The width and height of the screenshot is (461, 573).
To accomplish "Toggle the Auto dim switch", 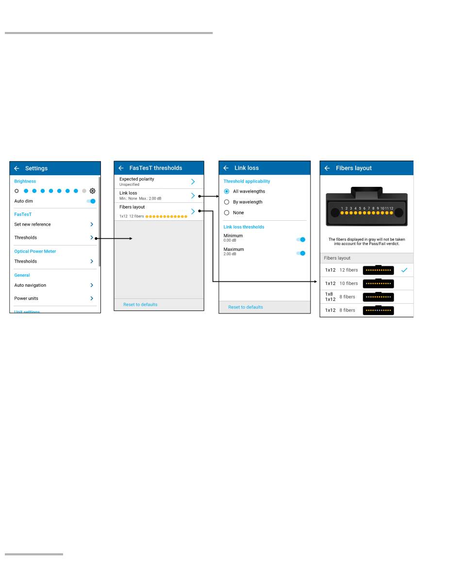I will tap(91, 201).
